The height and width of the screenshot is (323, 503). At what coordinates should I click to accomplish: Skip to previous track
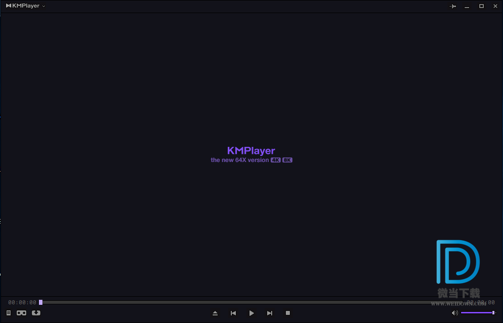tap(233, 313)
